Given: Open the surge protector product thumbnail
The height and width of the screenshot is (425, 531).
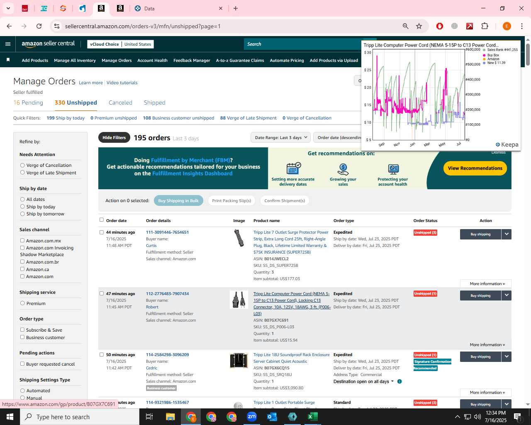Looking at the screenshot, I should tap(239, 238).
